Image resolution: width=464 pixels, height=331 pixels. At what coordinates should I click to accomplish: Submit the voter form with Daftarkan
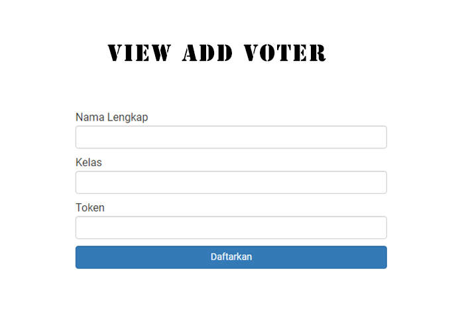click(x=231, y=257)
